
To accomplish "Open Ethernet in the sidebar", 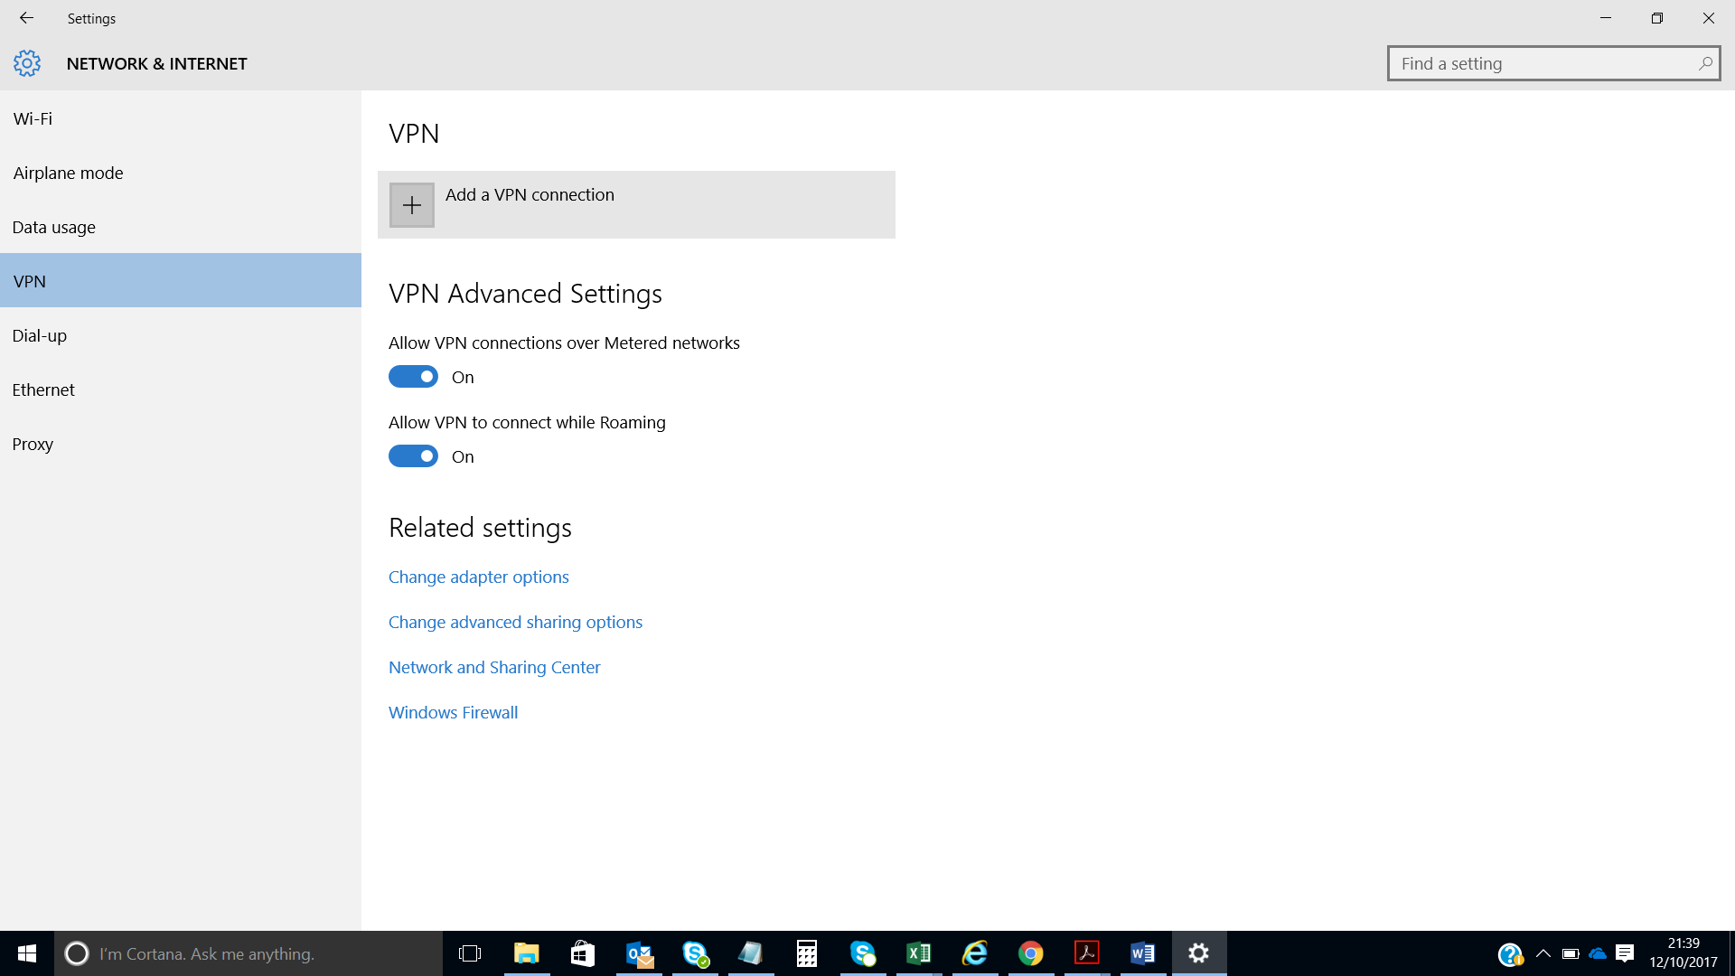I will [x=181, y=389].
